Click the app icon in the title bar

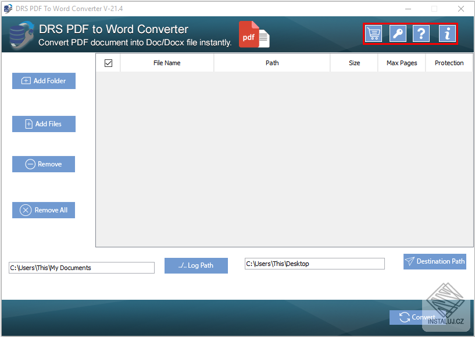[8, 9]
